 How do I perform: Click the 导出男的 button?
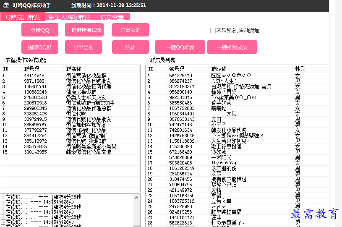(x=84, y=47)
